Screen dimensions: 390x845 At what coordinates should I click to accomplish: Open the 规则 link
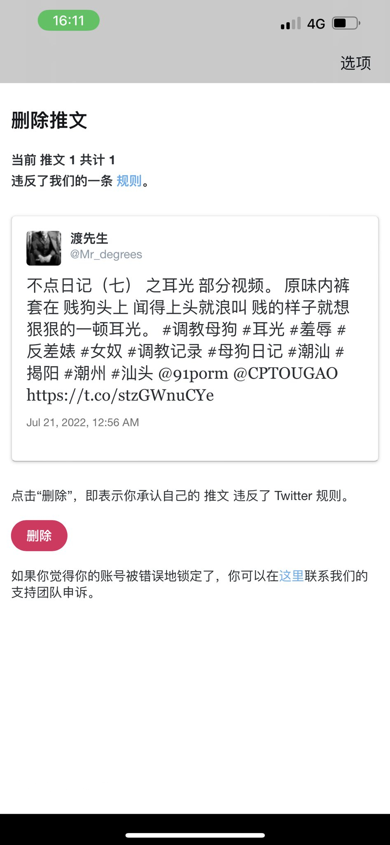click(129, 181)
